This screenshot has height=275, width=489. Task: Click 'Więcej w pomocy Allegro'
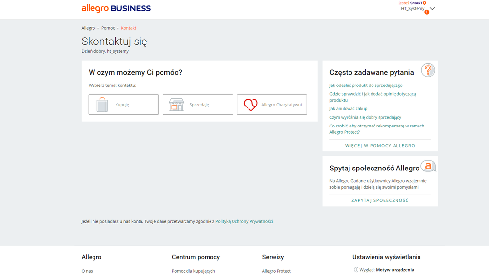click(380, 146)
